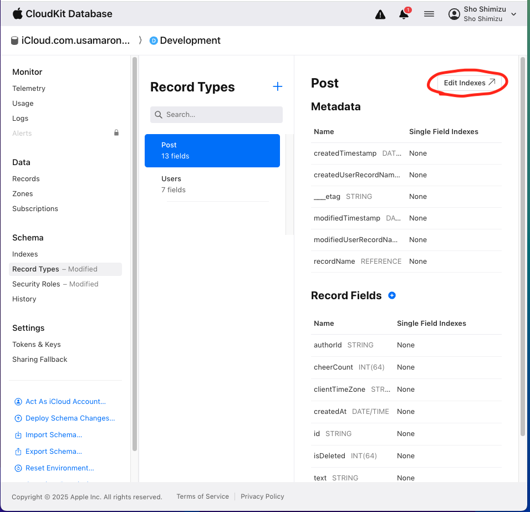Viewport: 530px width, 512px height.
Task: Go to Indexes in Schema section
Action: pos(25,254)
